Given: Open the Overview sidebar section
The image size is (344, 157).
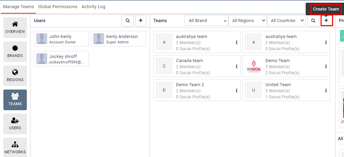Looking at the screenshot, I should point(15,27).
